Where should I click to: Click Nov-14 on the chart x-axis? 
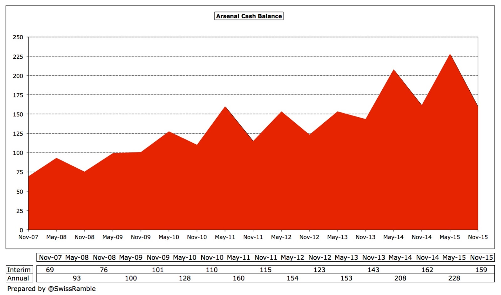(x=422, y=237)
